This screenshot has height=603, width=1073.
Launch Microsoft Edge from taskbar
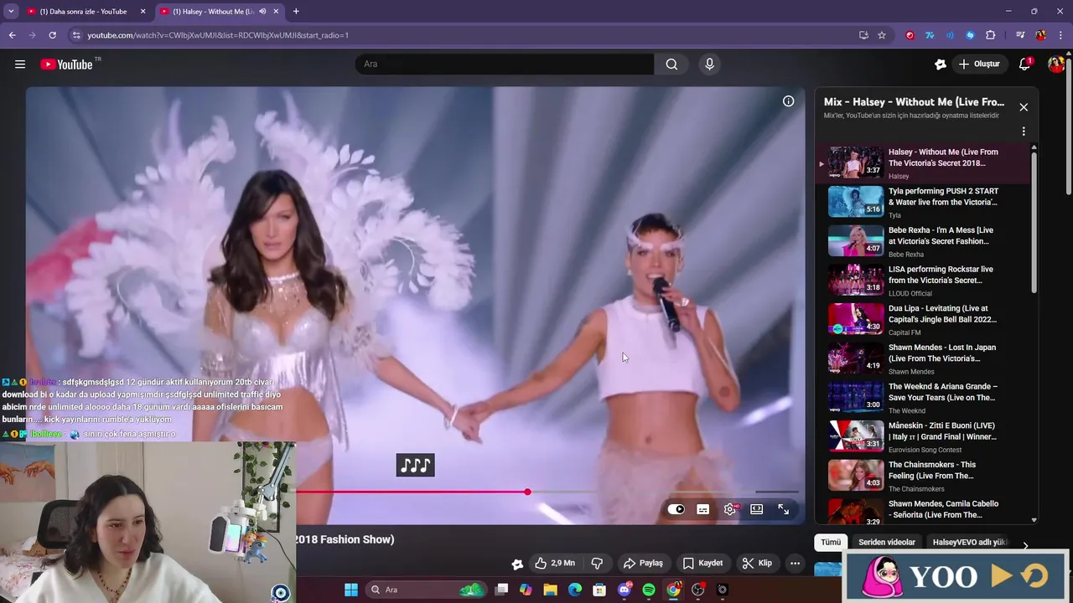click(574, 590)
